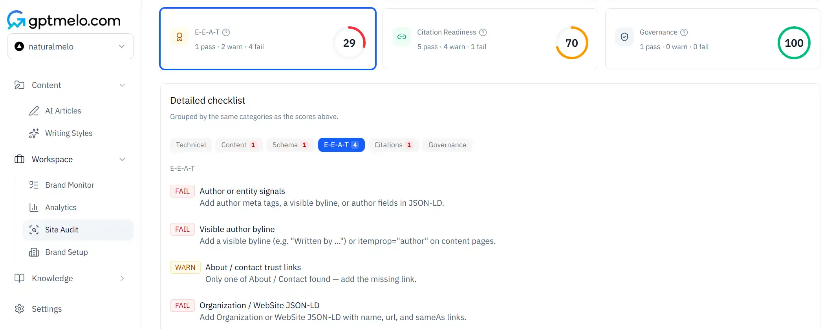Click "5 pass · 4 warn · 1 fail" text
The width and height of the screenshot is (833, 329).
[452, 47]
